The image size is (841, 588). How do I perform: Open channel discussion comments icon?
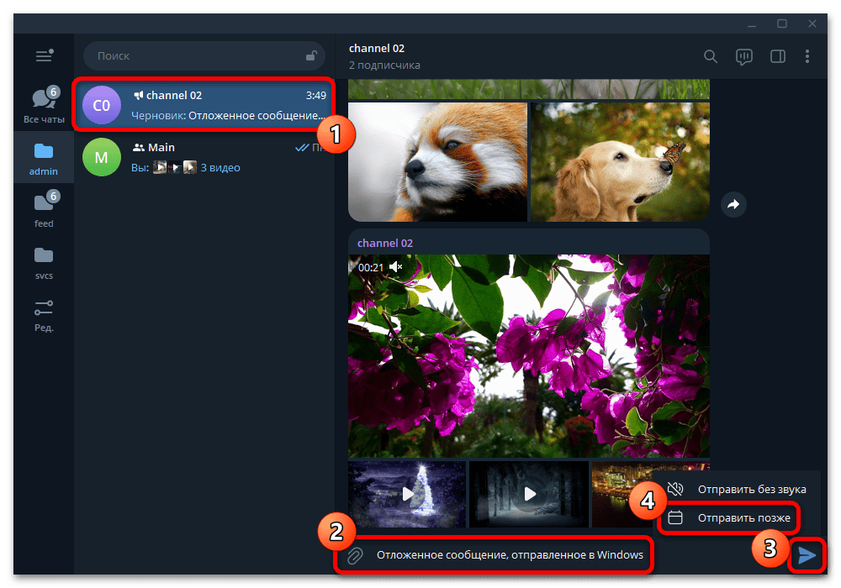point(744,57)
